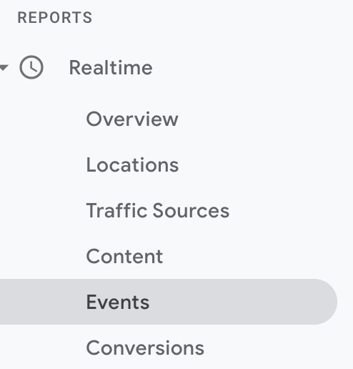
Task: Show realtime visitor Locations
Action: [x=132, y=164]
